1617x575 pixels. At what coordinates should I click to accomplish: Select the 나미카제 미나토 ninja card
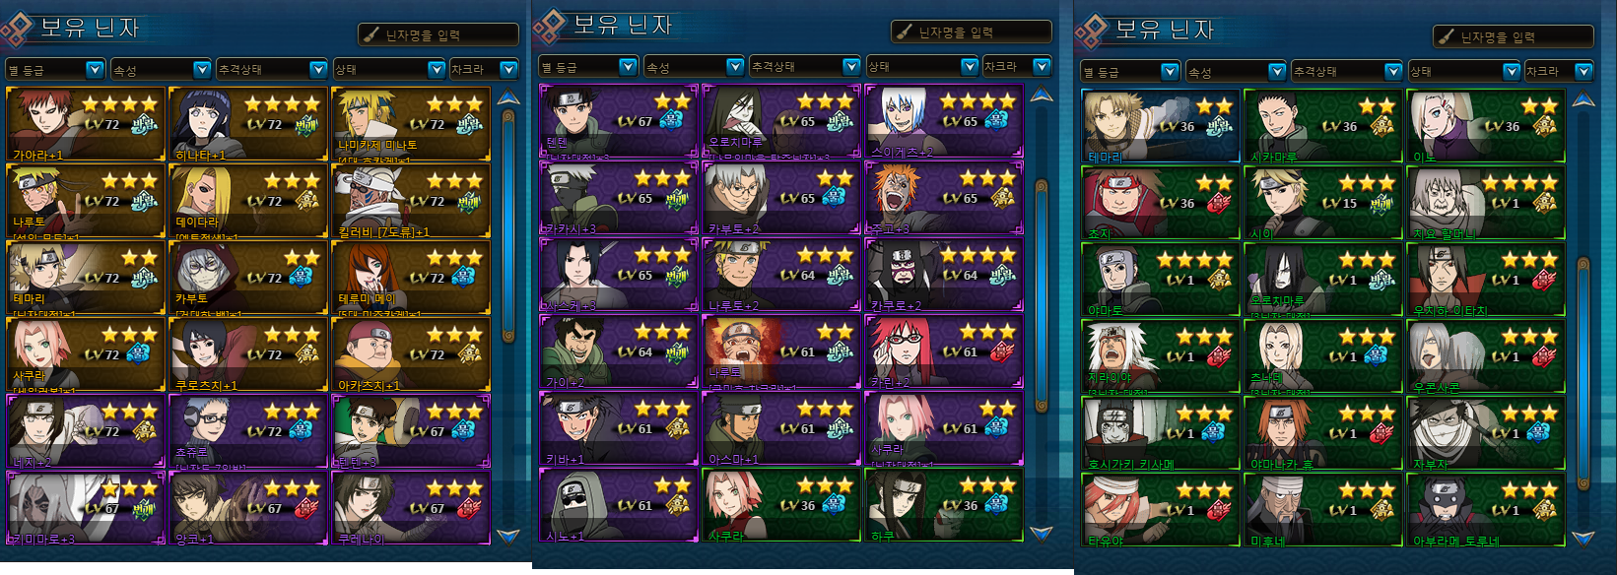click(411, 124)
